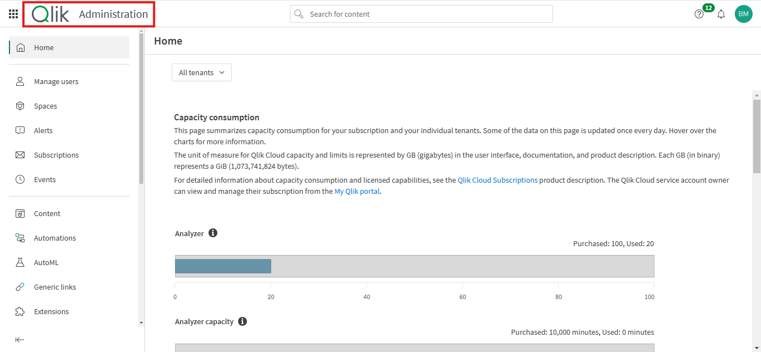
Task: Switch to Manage users section
Action: pyautogui.click(x=21, y=81)
